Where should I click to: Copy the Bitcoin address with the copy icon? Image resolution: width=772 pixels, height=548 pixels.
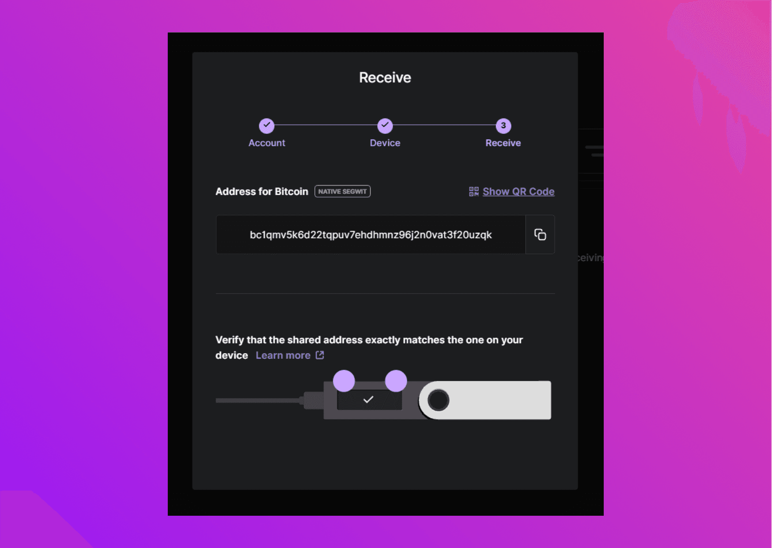coord(540,234)
